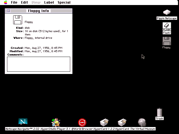The width and height of the screenshot is (179, 134).
Task: Click the Created date value
Action: coord(44,48)
